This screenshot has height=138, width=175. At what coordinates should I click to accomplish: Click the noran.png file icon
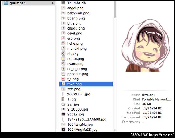pyautogui.click(x=63, y=59)
